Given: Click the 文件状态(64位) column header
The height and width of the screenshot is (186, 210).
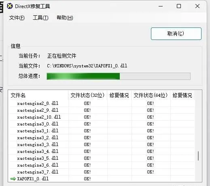Looking at the screenshot, I should [151, 95].
